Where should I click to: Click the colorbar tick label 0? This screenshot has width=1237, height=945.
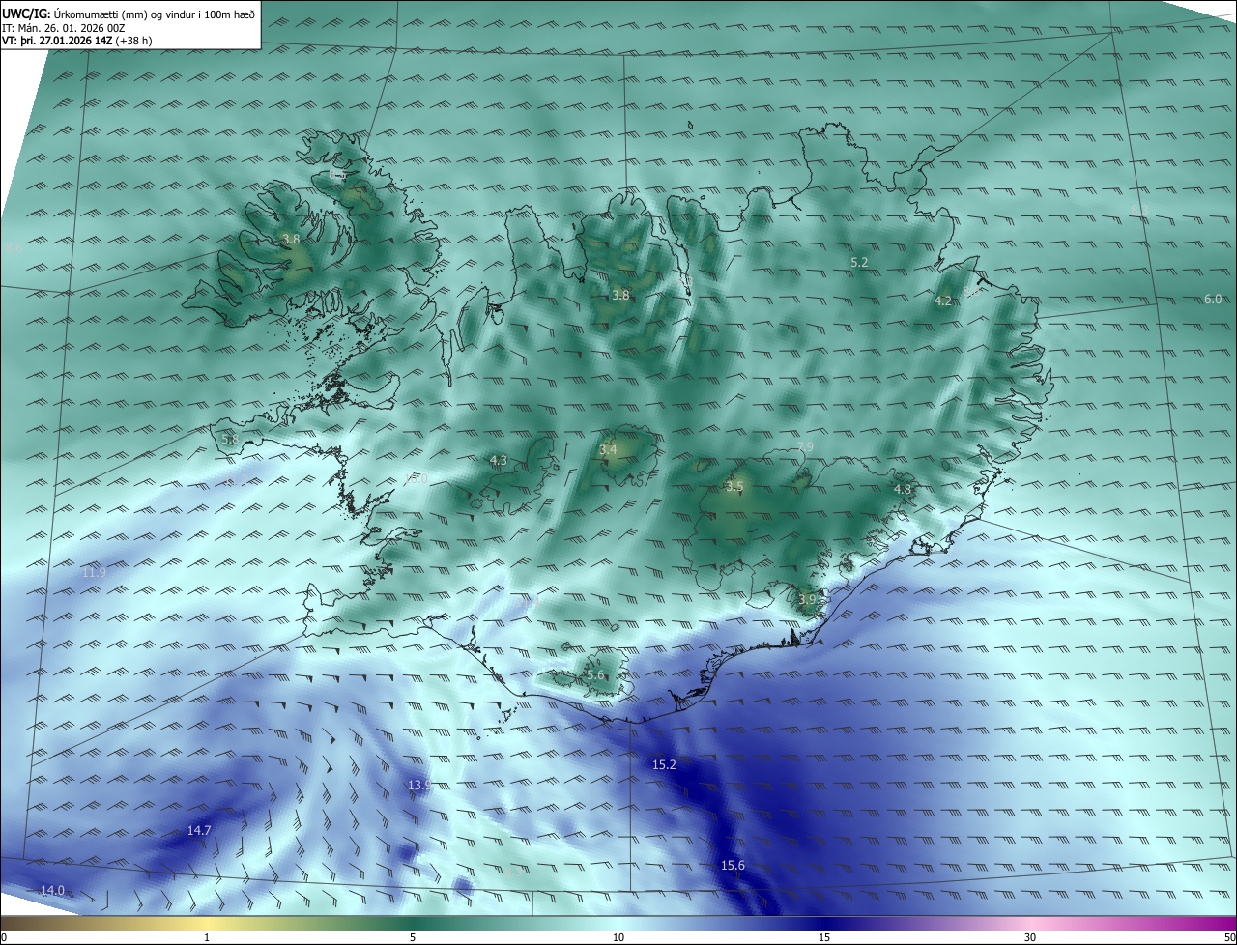coord(4,937)
